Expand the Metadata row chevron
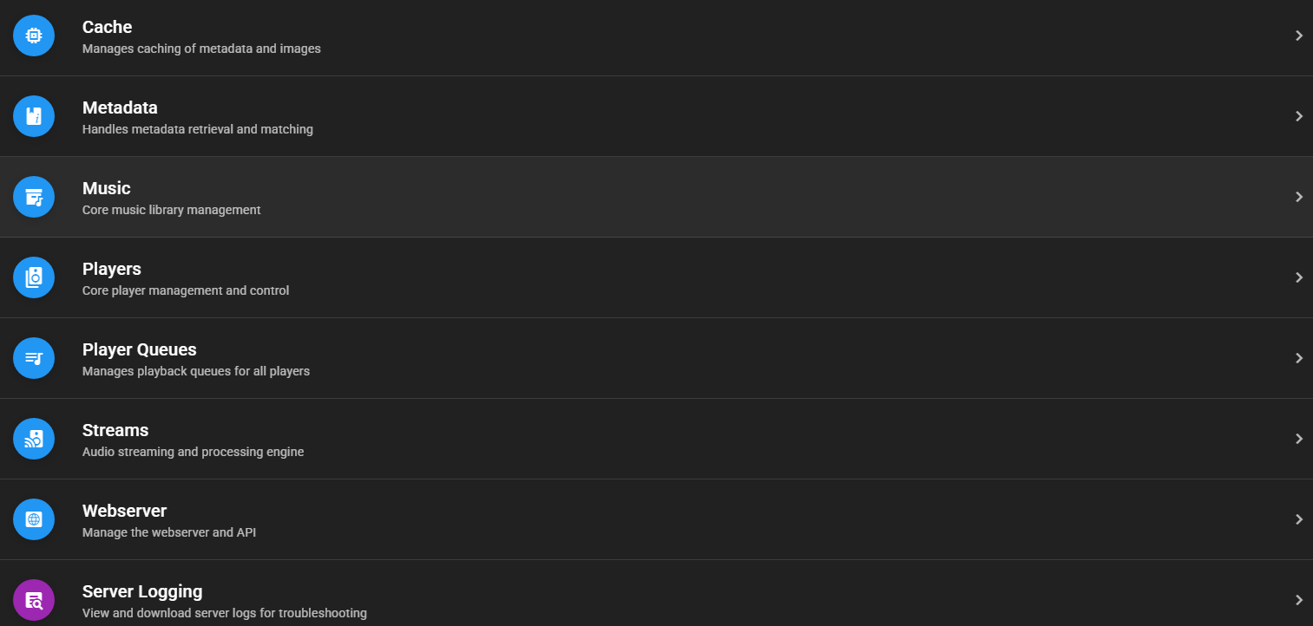 click(x=1298, y=116)
